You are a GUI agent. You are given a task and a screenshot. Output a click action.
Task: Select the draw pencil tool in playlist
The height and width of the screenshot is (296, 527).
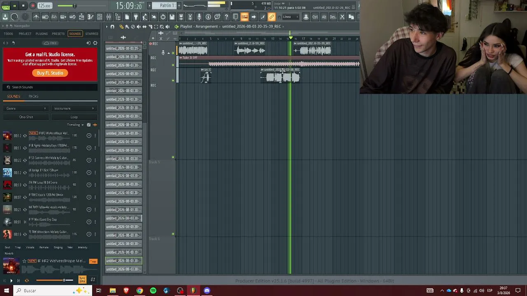(x=121, y=27)
